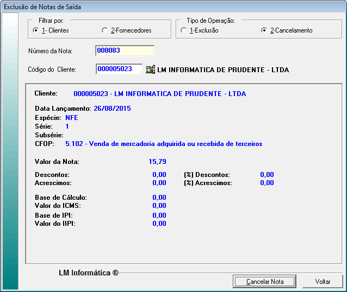
Task: Click the Data Lançamento date 26/08/2015
Action: tap(112, 109)
